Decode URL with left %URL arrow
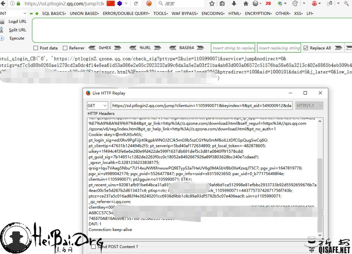The image size is (352, 254). pos(133,48)
